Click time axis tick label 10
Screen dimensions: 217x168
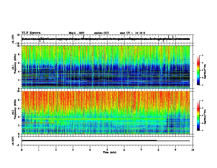pos(193,150)
